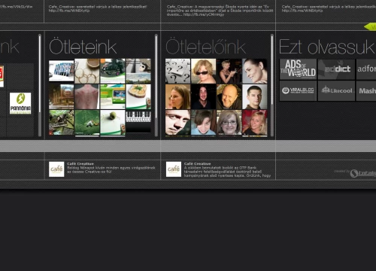Viewport: 376px width, 271px height.
Task: Click the Ötletelőink panel vertical scrollbar
Action: [x=272, y=85]
